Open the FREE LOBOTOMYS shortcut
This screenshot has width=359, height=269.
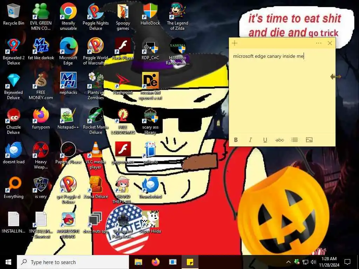pos(123,121)
